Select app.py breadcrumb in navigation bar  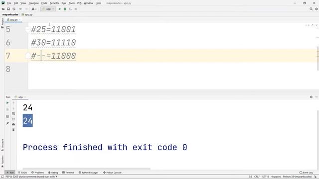[27, 14]
